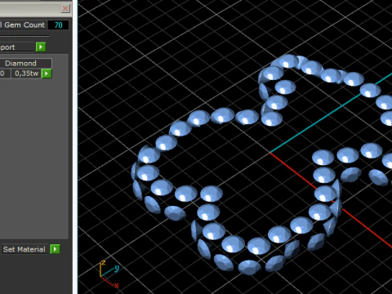Click the XYZ axis indicator in viewport
The image size is (392, 294).
pos(109,274)
